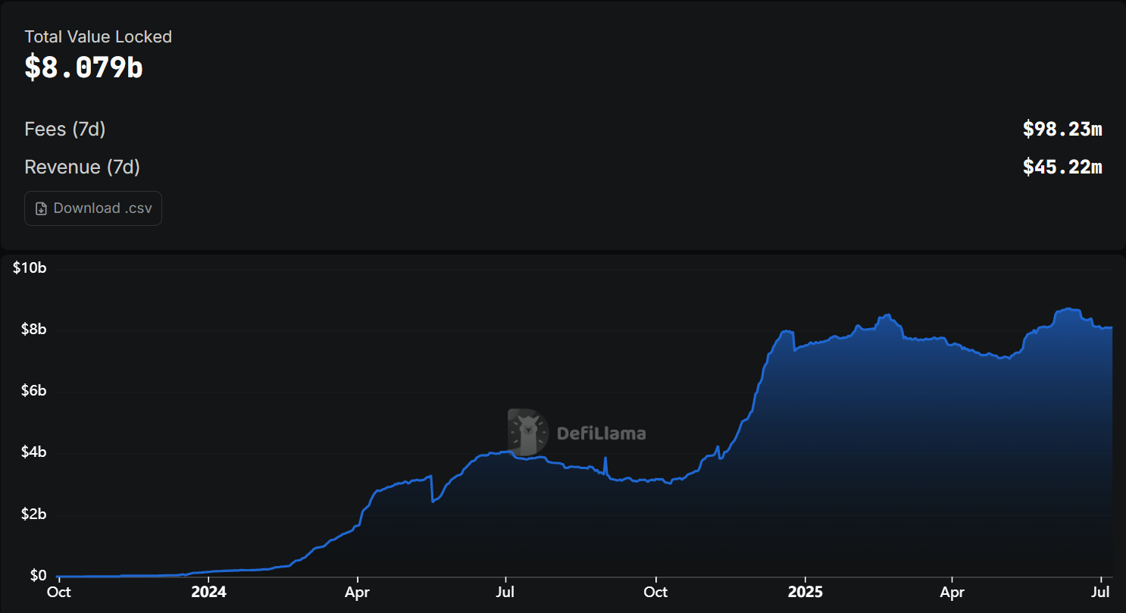Image resolution: width=1126 pixels, height=613 pixels.
Task: Click the $98.23m fees value
Action: [1062, 130]
